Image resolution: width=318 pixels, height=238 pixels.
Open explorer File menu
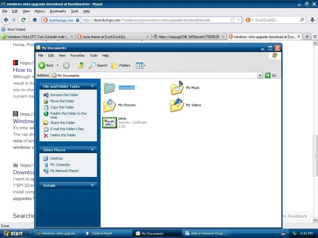[x=41, y=55]
